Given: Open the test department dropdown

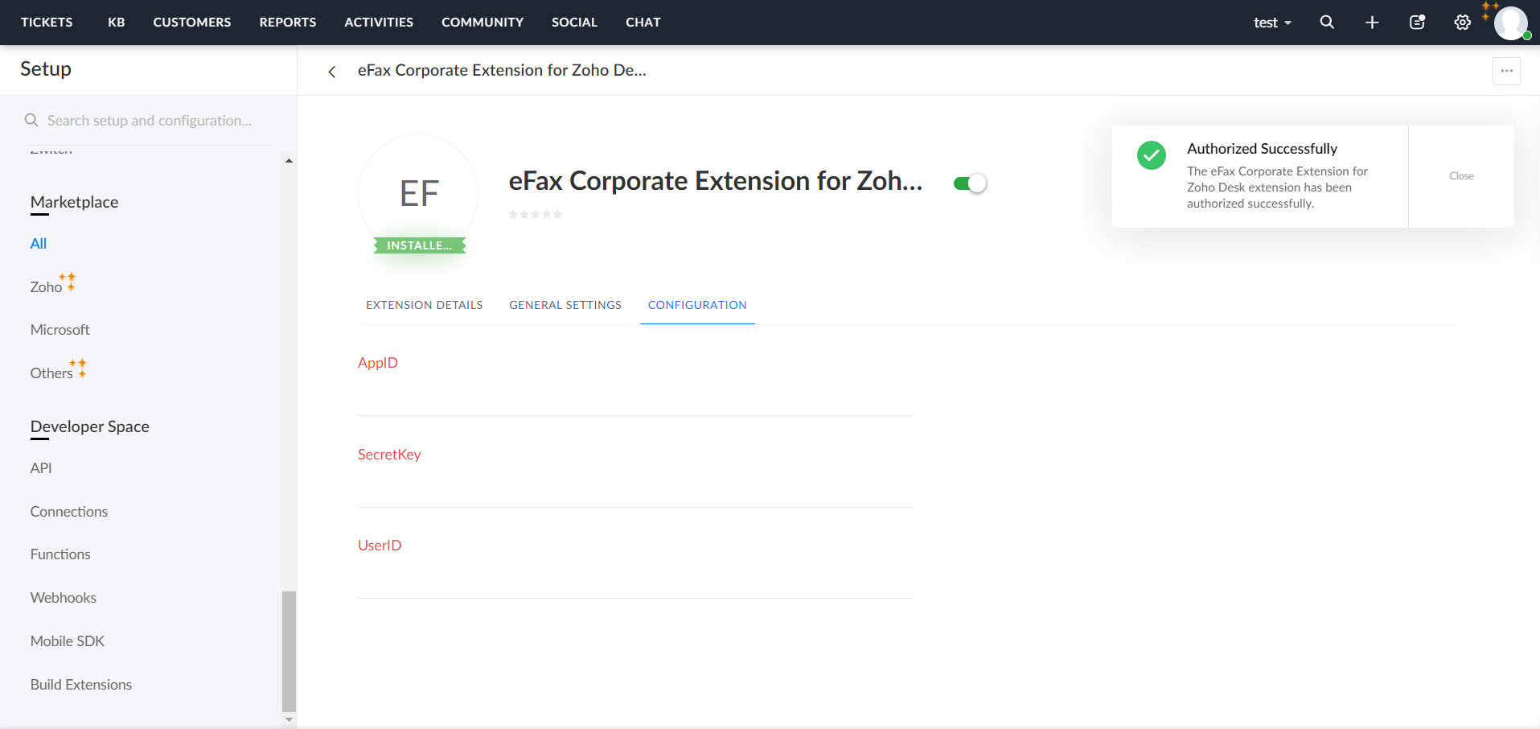Looking at the screenshot, I should click(x=1272, y=23).
